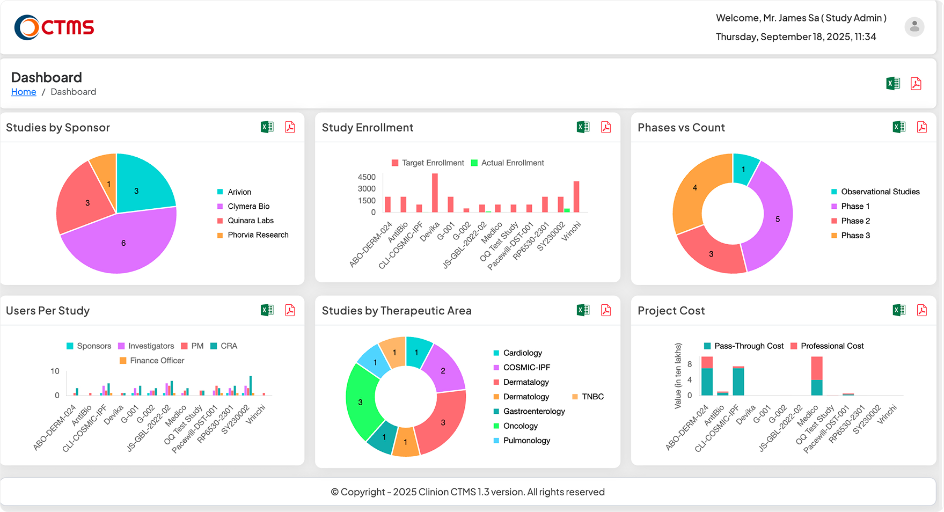Click Phase 1 donut segment showing 5
The width and height of the screenshot is (944, 512).
click(x=778, y=219)
